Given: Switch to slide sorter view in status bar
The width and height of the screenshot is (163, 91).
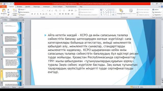Looking at the screenshot, I should click(x=134, y=87).
